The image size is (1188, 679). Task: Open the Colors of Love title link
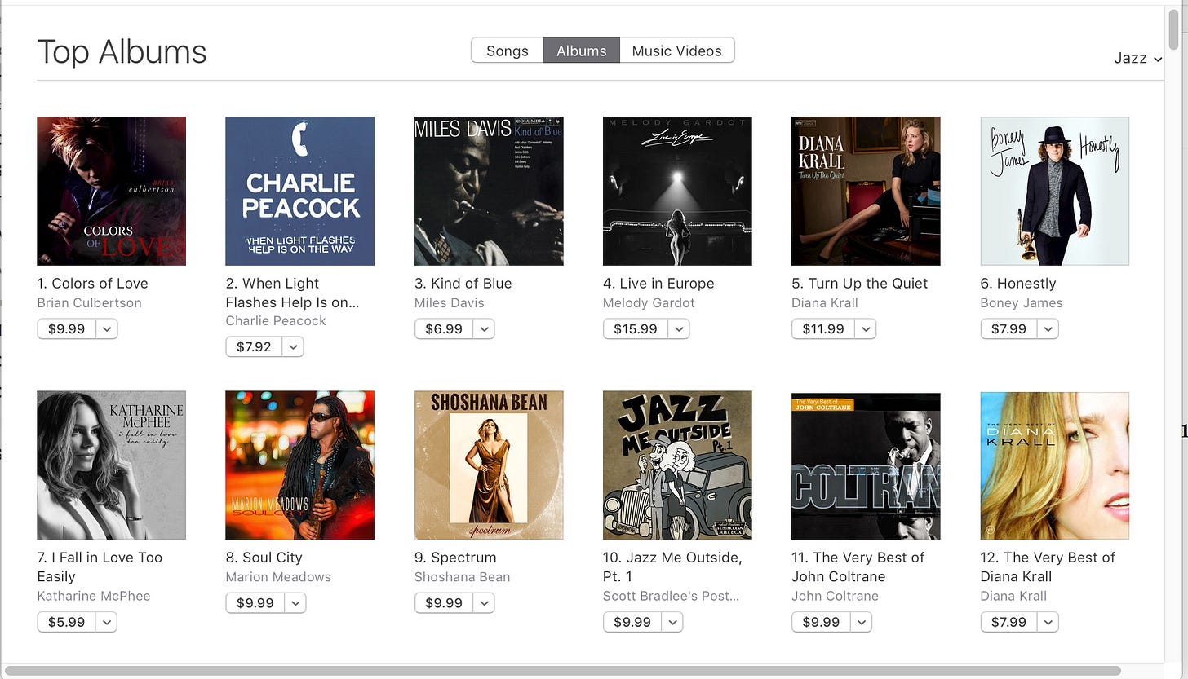pyautogui.click(x=93, y=284)
